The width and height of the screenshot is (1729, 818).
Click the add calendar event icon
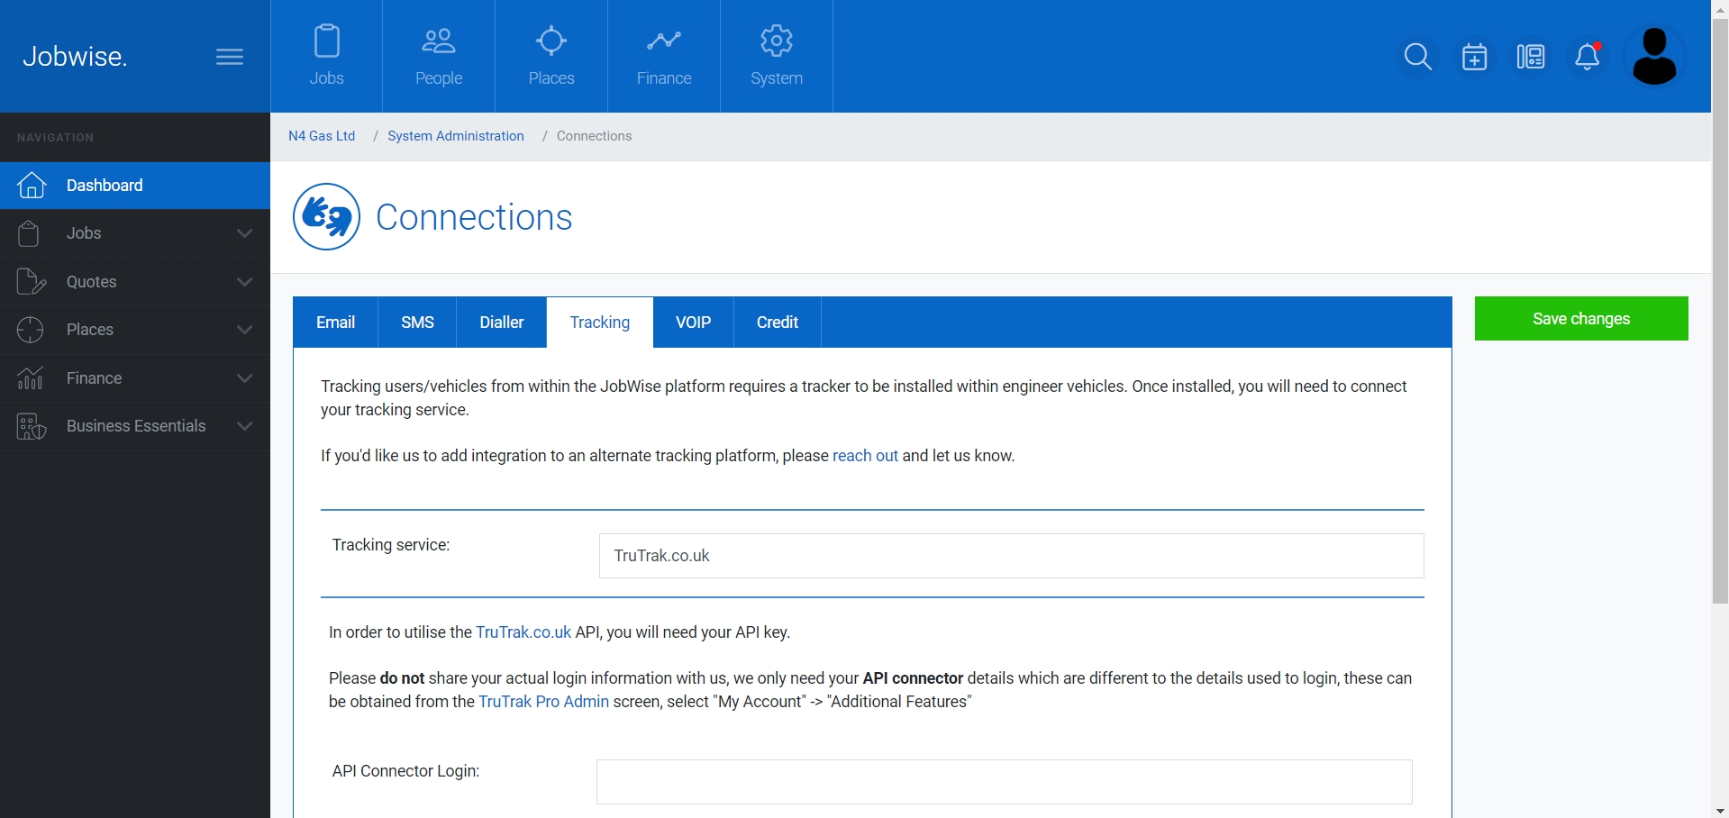1475,57
